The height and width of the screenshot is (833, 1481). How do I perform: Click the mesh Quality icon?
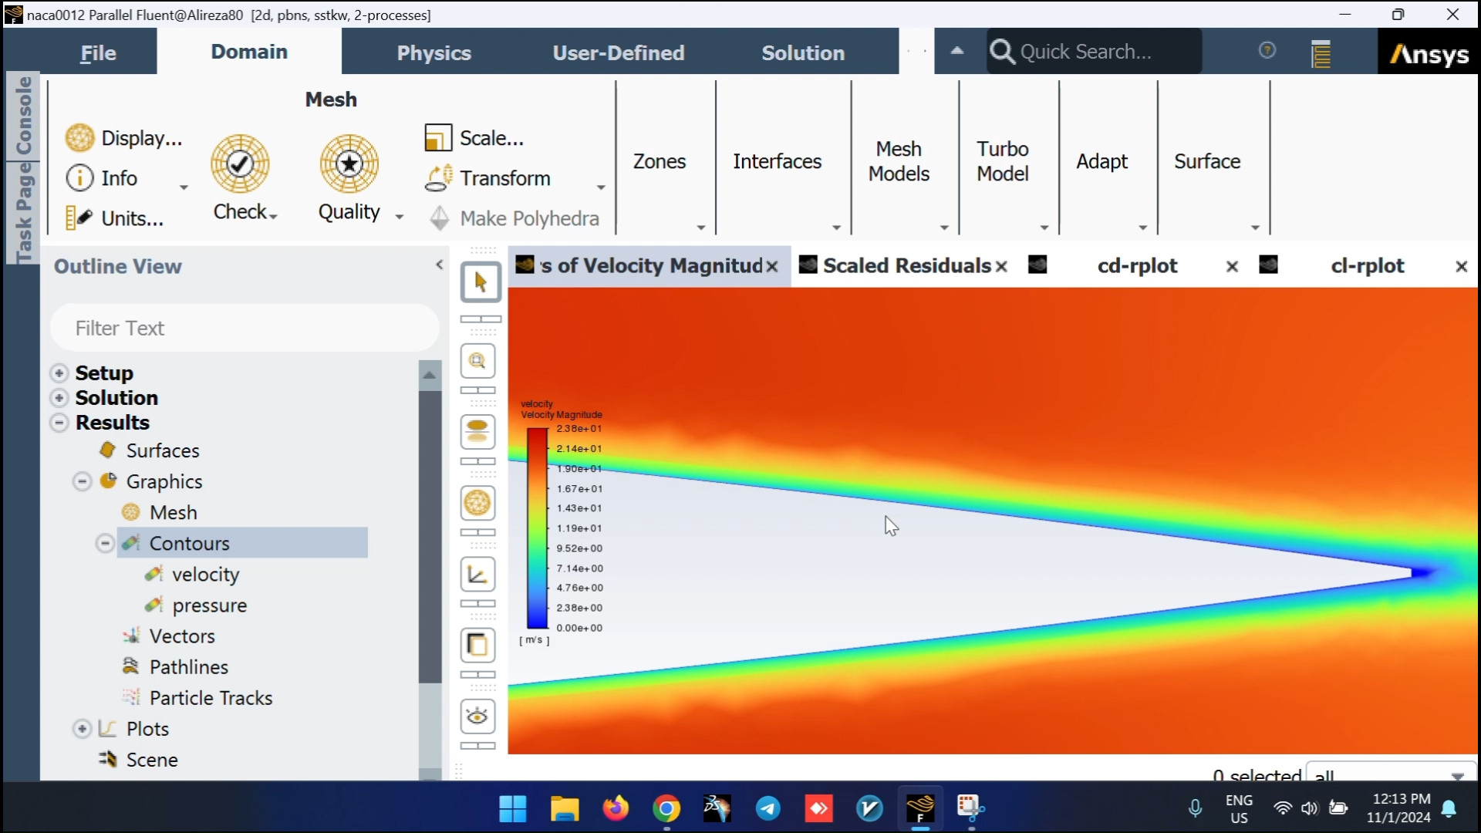point(349,164)
